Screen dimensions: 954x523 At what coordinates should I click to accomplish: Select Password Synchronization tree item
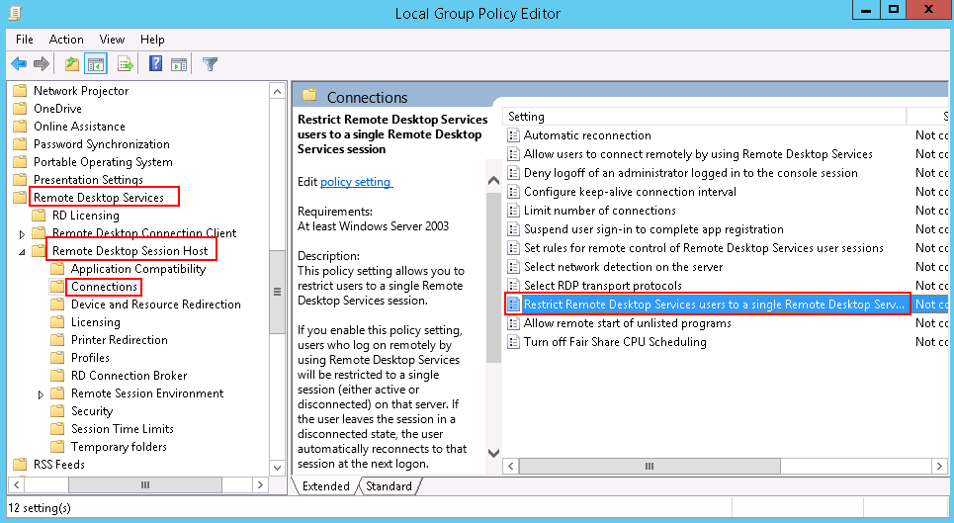pos(102,144)
